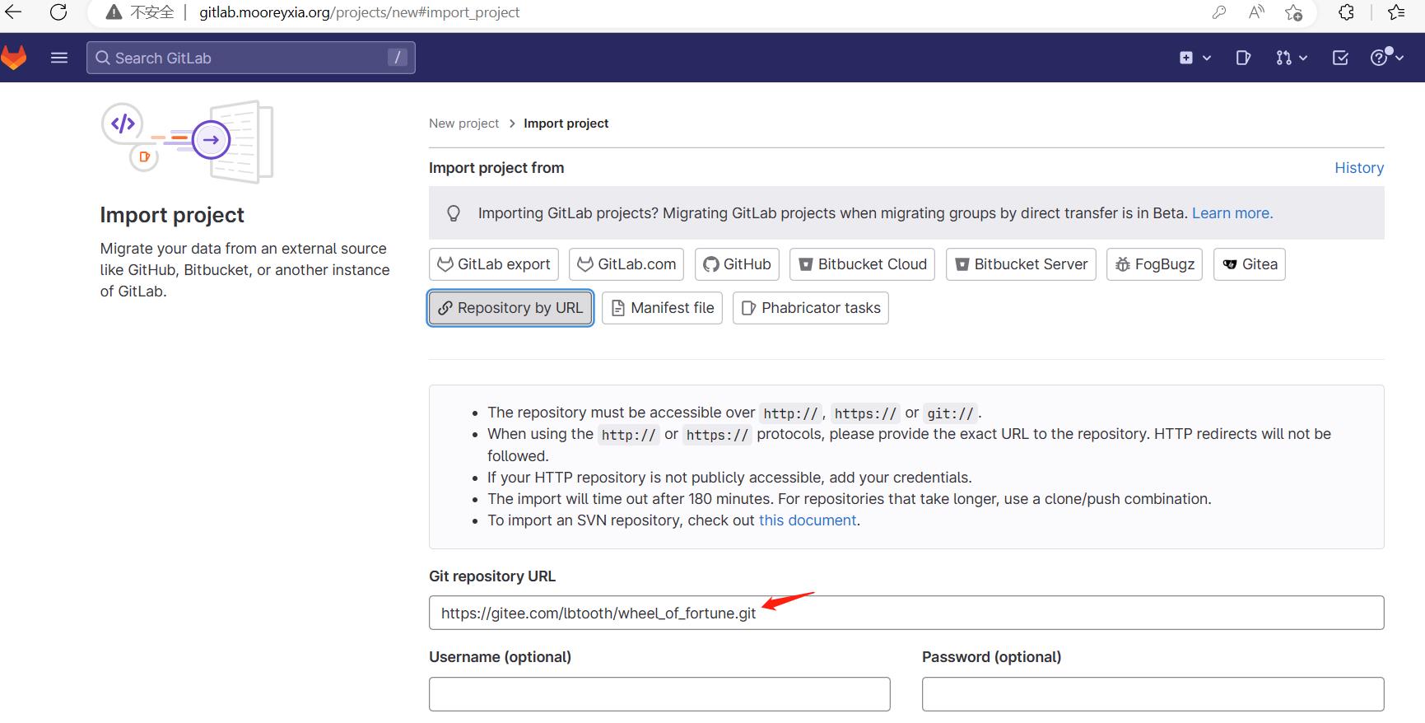The height and width of the screenshot is (723, 1425).
Task: Click the GitLab fox logo
Action: (14, 58)
